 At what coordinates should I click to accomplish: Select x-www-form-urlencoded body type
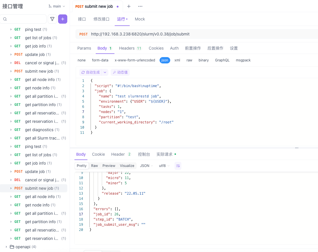(135, 60)
